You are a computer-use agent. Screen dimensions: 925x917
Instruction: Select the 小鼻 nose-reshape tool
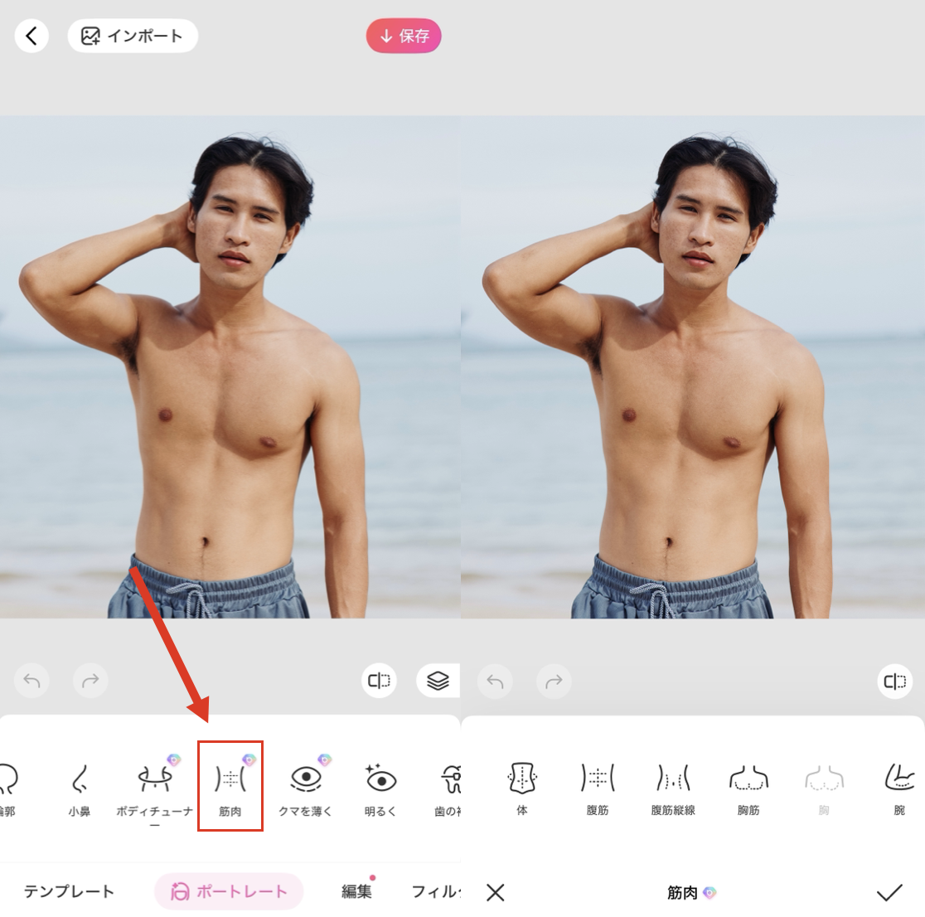(79, 785)
